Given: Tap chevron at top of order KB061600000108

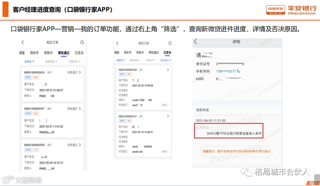Looking at the screenshot, I should click(x=168, y=70).
